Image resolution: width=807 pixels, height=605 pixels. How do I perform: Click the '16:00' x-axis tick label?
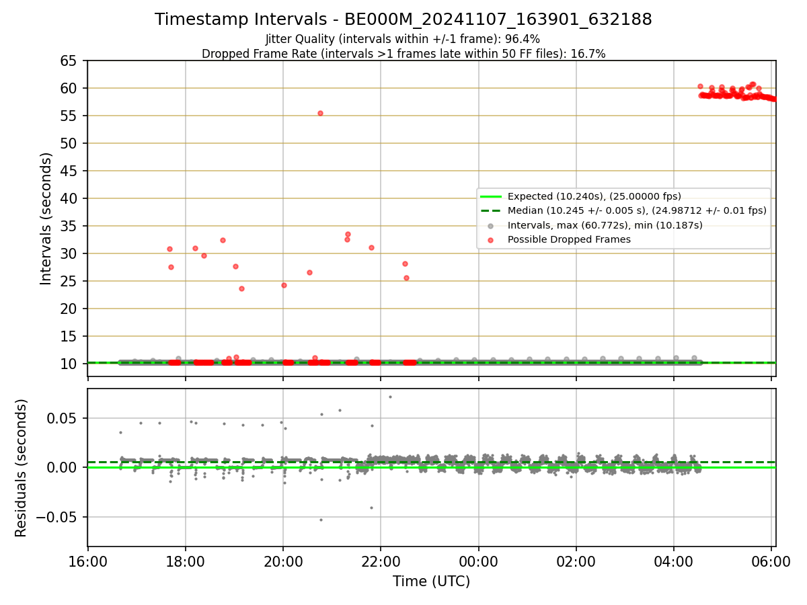[87, 561]
